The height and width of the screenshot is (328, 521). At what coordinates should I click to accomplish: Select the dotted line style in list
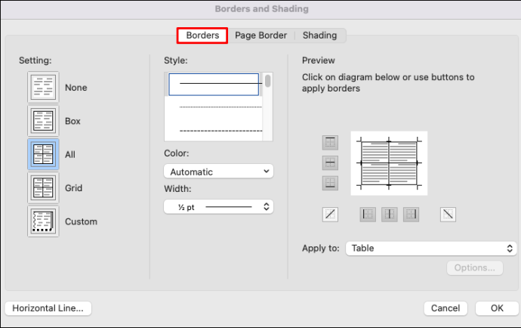214,107
